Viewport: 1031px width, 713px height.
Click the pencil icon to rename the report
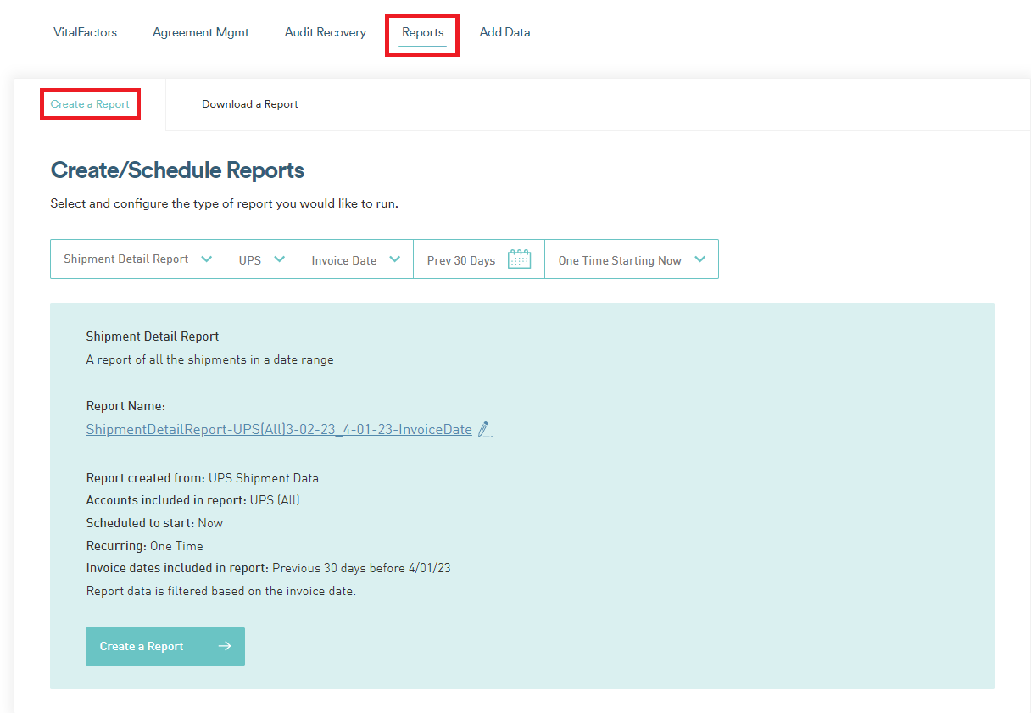point(484,430)
